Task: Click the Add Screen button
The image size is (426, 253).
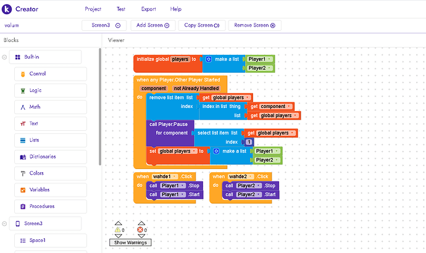Action: coord(152,25)
